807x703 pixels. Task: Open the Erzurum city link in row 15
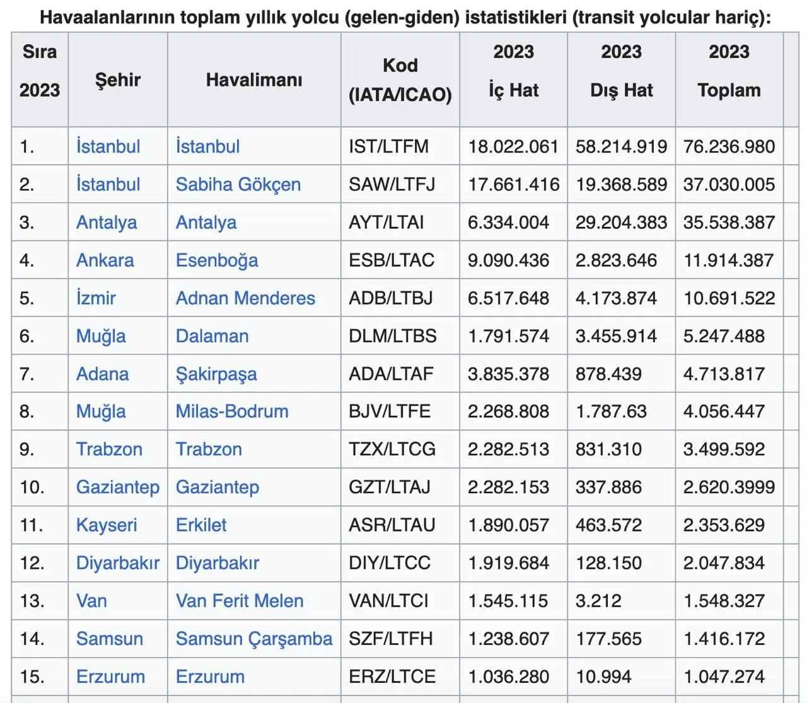tap(110, 676)
